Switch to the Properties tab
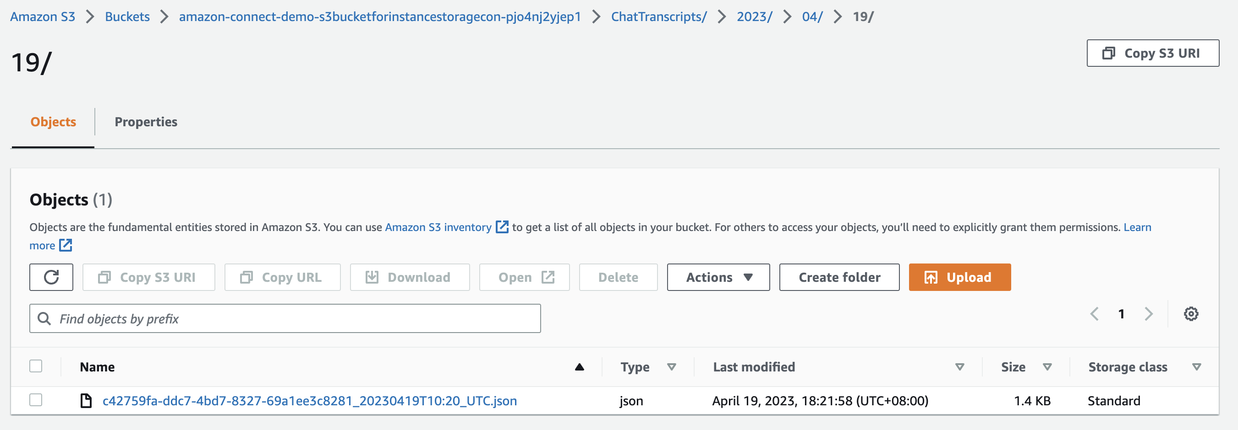The image size is (1238, 430). coord(146,122)
